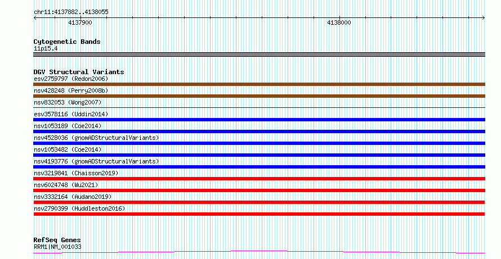Click the left arrow of the ruler
The image size is (501, 259).
(35, 18)
